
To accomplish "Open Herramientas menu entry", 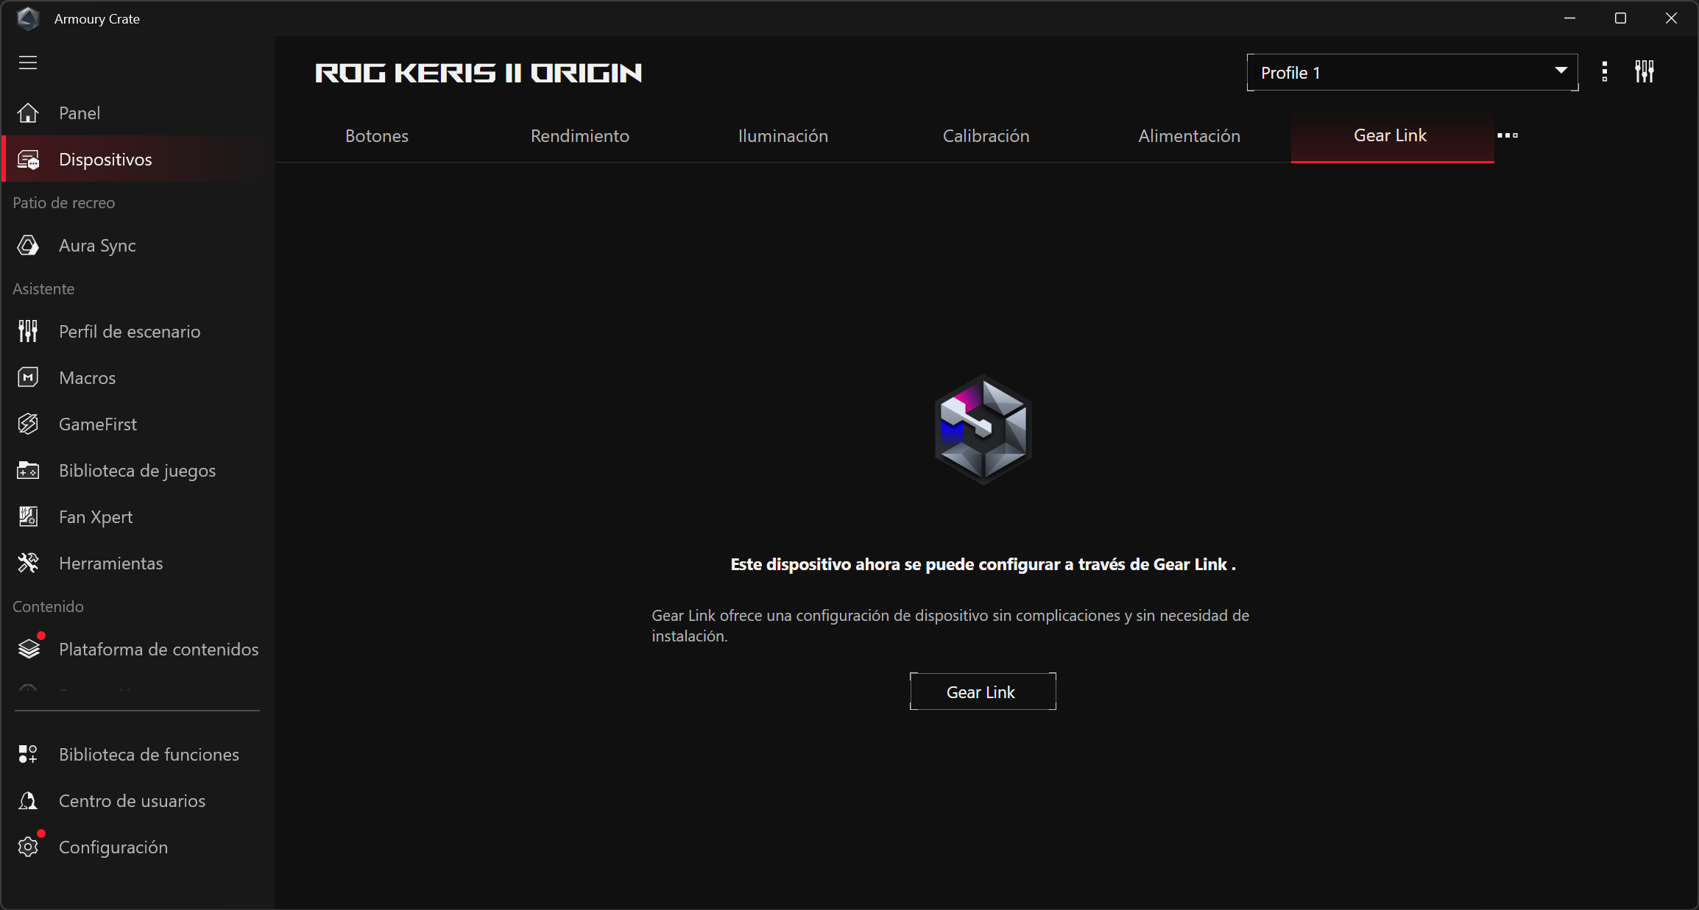I will tap(138, 564).
